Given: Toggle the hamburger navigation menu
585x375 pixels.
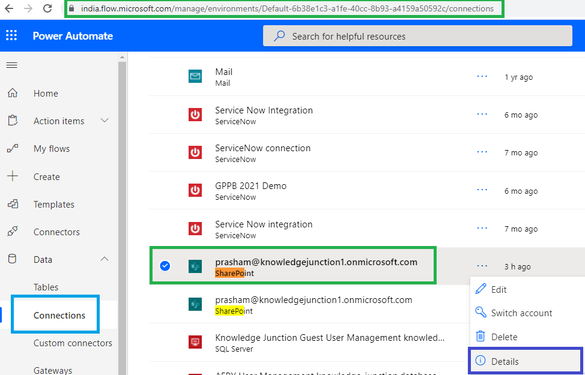Looking at the screenshot, I should 12,65.
